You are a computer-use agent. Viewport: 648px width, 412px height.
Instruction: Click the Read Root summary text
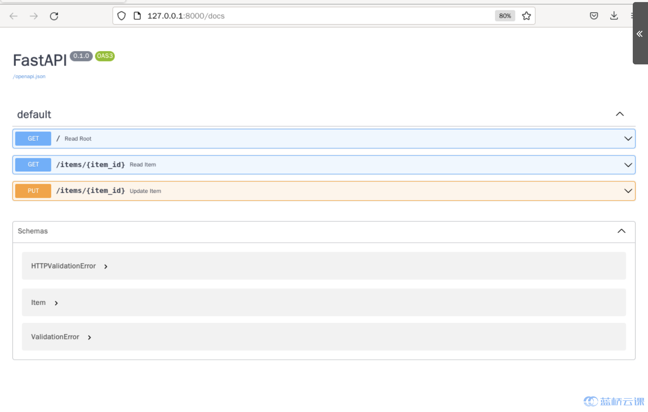pyautogui.click(x=78, y=139)
